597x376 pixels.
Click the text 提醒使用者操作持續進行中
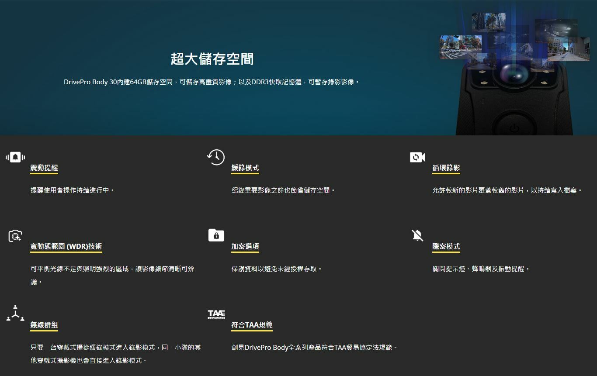(73, 190)
